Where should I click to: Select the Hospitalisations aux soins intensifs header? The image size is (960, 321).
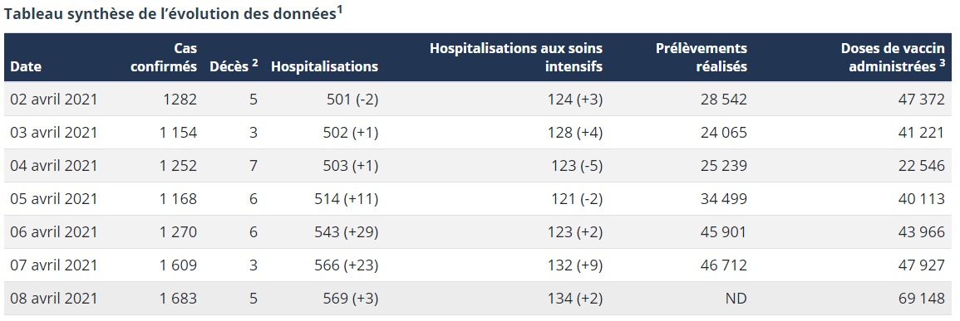click(516, 57)
